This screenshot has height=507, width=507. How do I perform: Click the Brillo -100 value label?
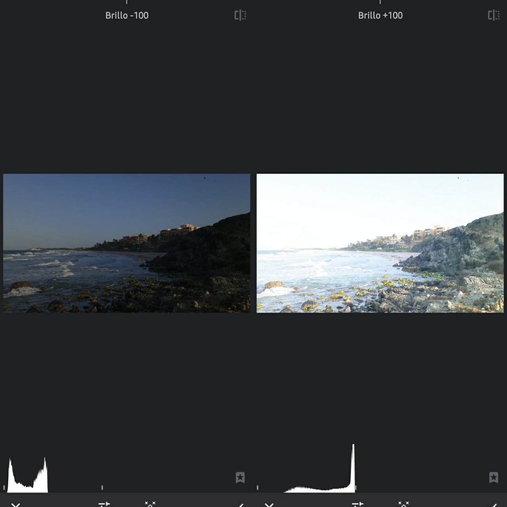point(127,15)
